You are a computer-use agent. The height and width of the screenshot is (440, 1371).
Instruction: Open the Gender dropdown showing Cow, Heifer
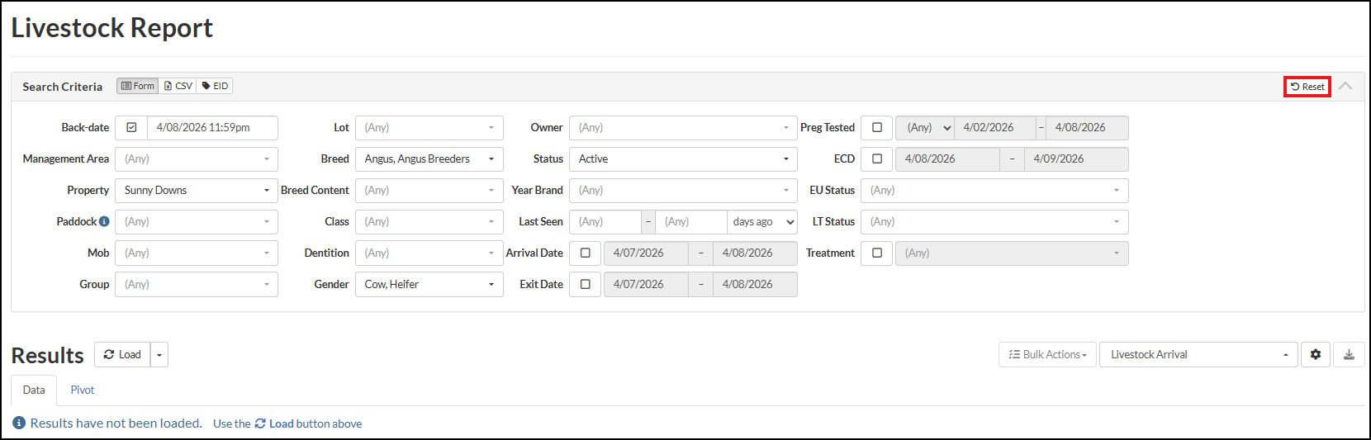click(x=429, y=285)
